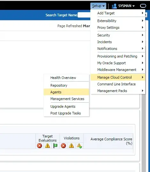Select Management Services in submenu
Viewport: 150px width, 172px height.
66,99
